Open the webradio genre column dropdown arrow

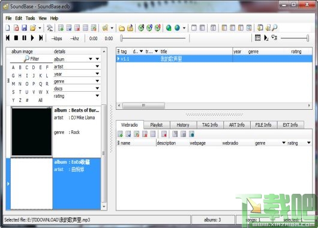(284, 143)
